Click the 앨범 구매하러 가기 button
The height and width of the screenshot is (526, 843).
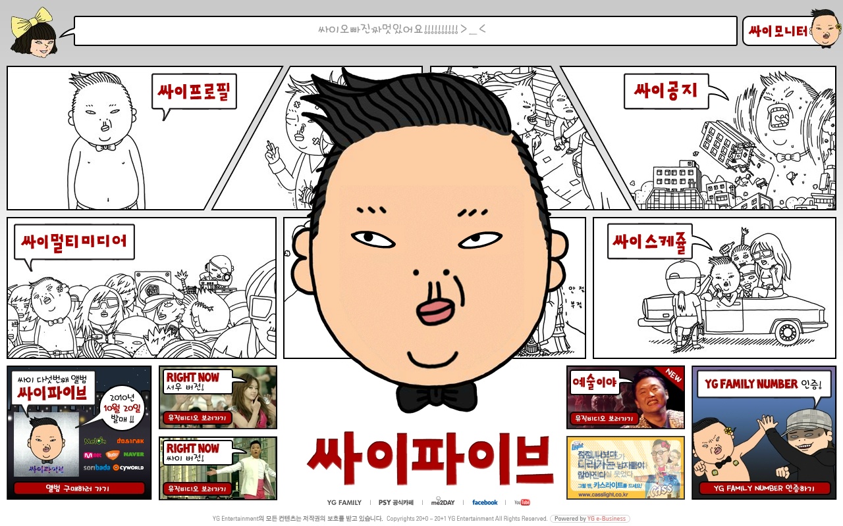(78, 489)
